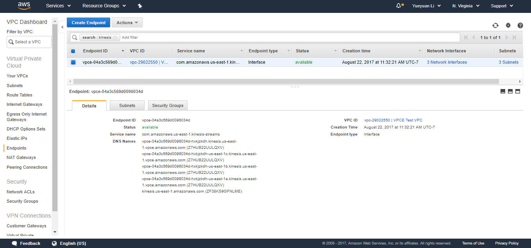Click the VPC Dashboard heading link

(x=27, y=22)
